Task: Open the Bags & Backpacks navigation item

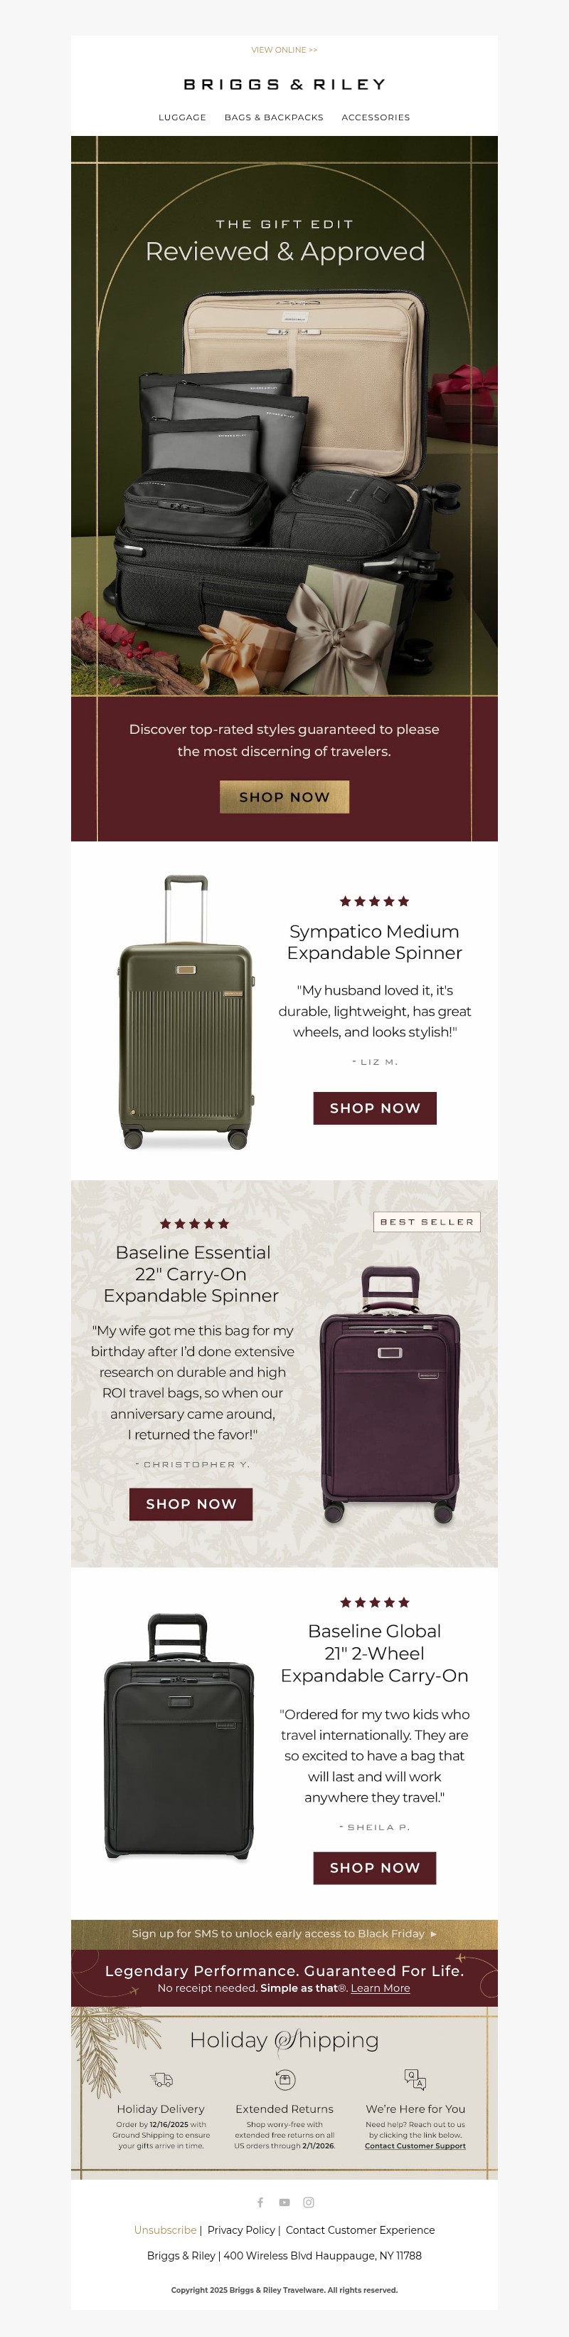Action: point(274,117)
